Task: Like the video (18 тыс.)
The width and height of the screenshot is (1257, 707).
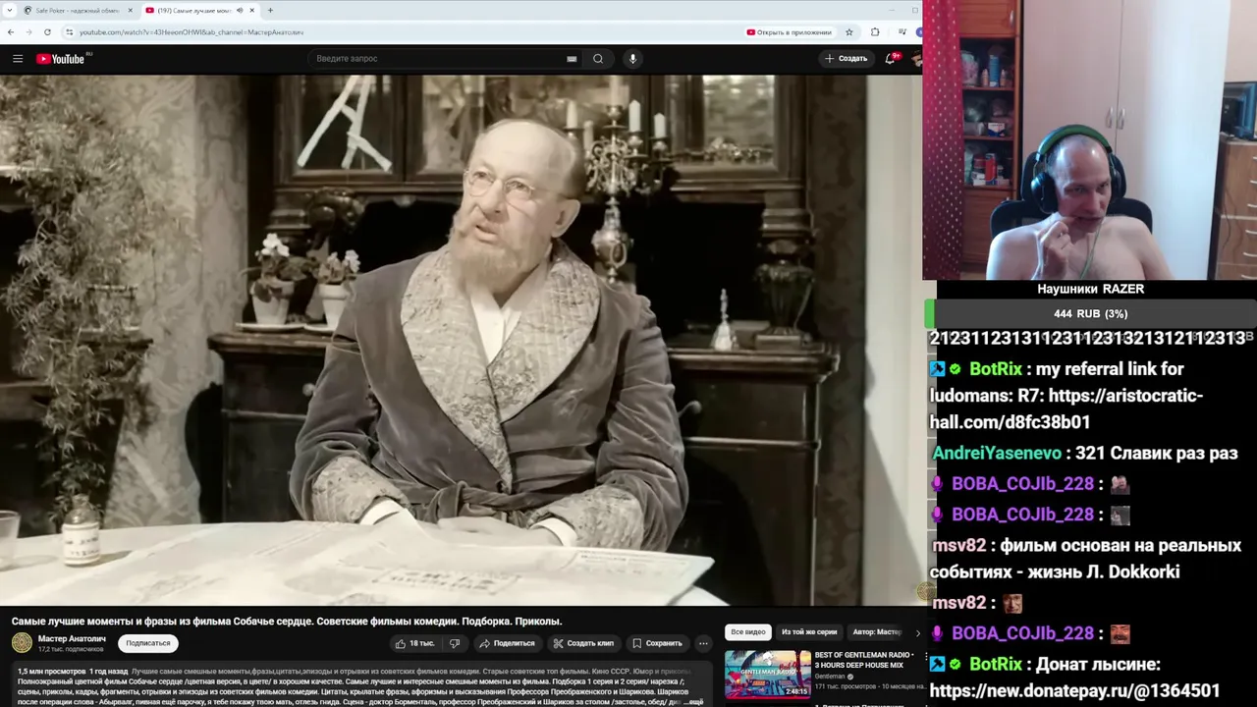Action: pyautogui.click(x=415, y=643)
